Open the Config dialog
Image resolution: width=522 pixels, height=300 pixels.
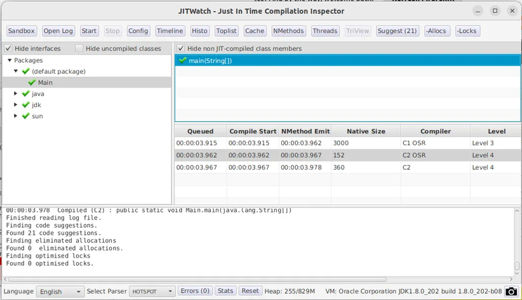click(138, 31)
